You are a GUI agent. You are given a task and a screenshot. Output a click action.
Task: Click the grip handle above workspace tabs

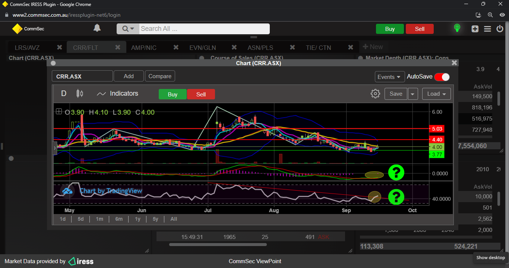tap(254, 37)
